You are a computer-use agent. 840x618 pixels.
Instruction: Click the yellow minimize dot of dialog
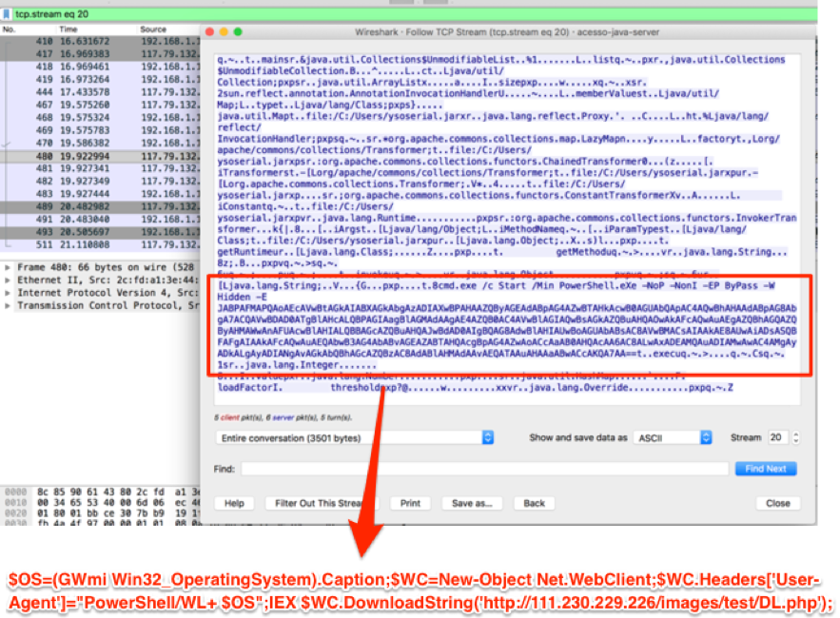tap(224, 32)
